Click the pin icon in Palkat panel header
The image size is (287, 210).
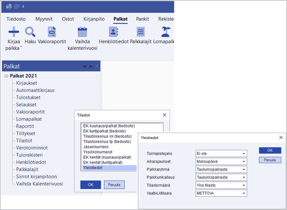(x=97, y=66)
